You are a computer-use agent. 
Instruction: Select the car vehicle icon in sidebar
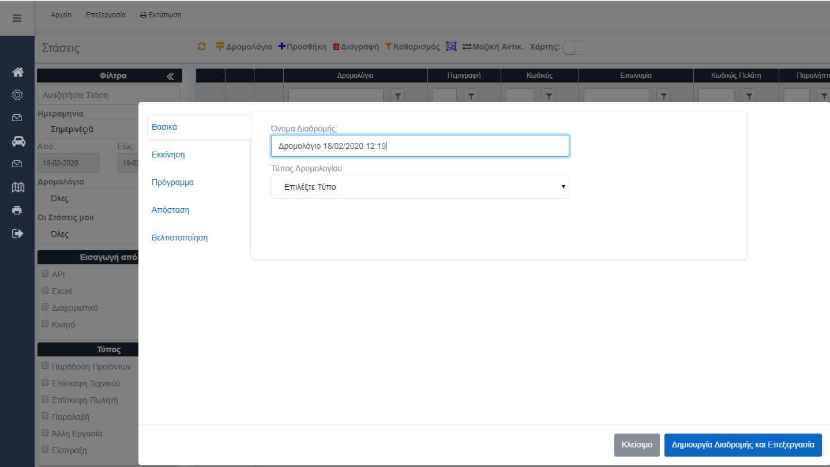tap(18, 141)
